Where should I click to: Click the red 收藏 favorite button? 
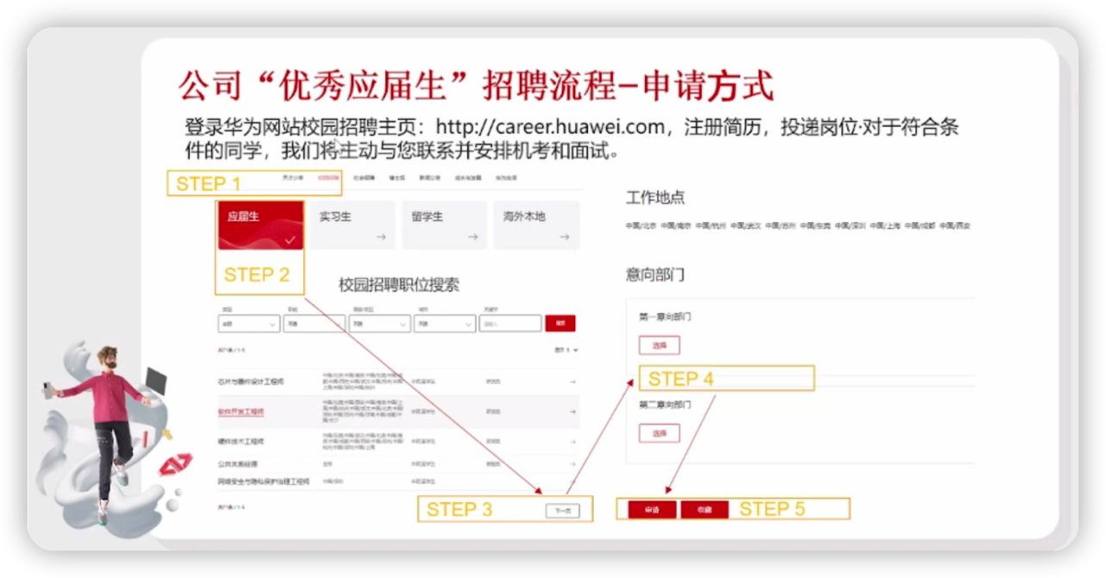[x=704, y=510]
